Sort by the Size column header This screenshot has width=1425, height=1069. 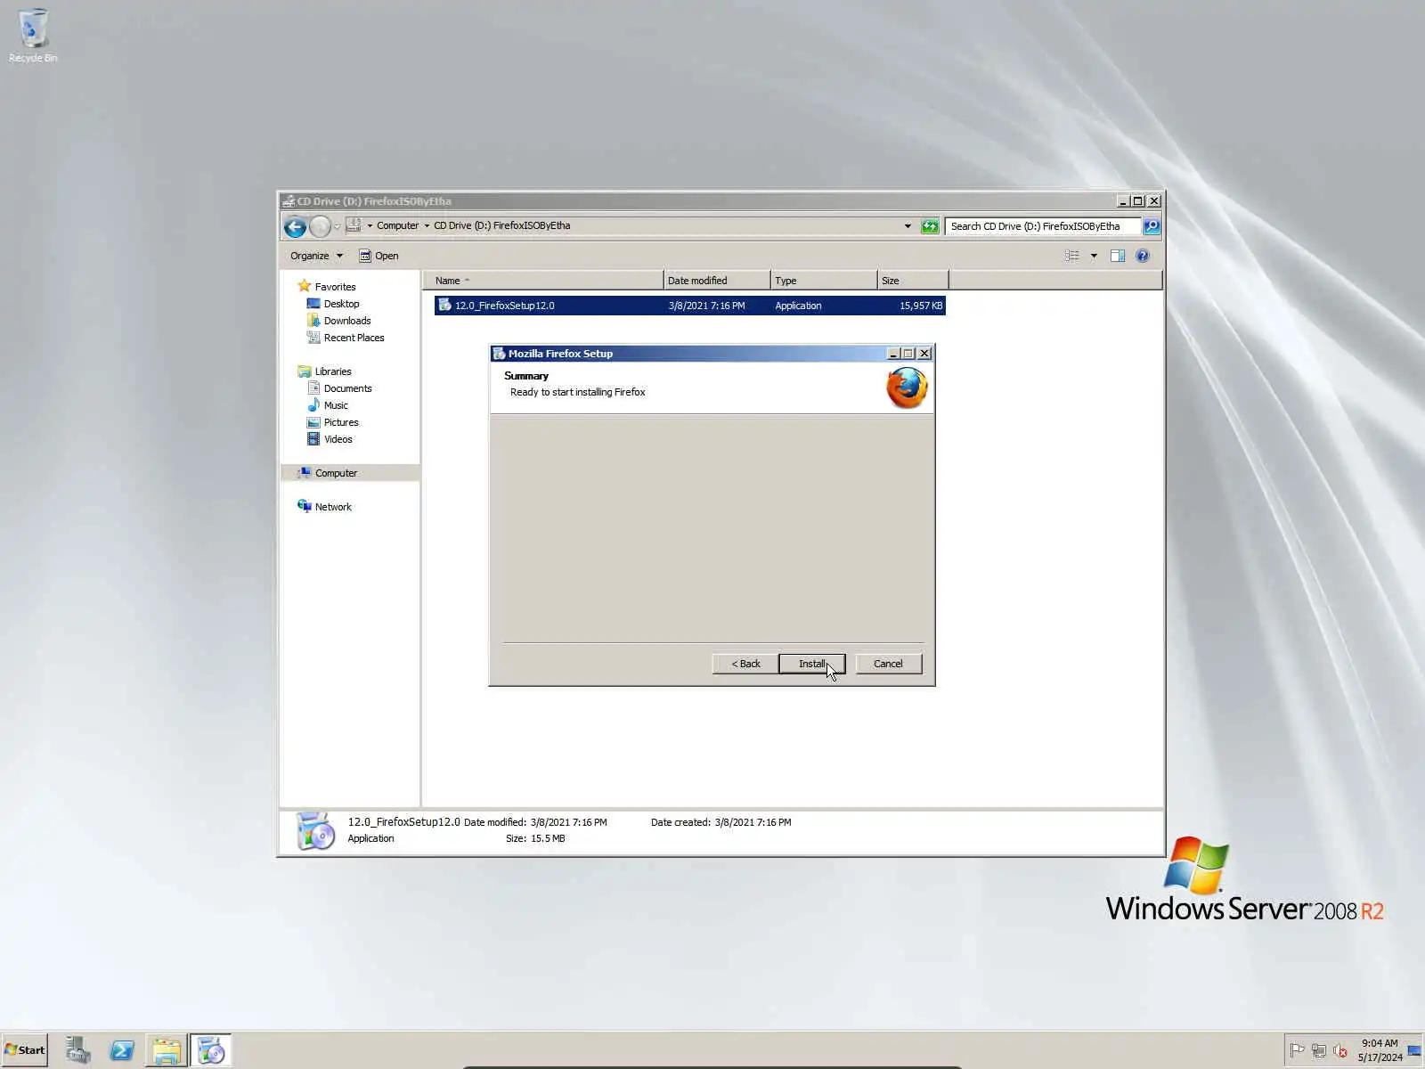pos(913,281)
